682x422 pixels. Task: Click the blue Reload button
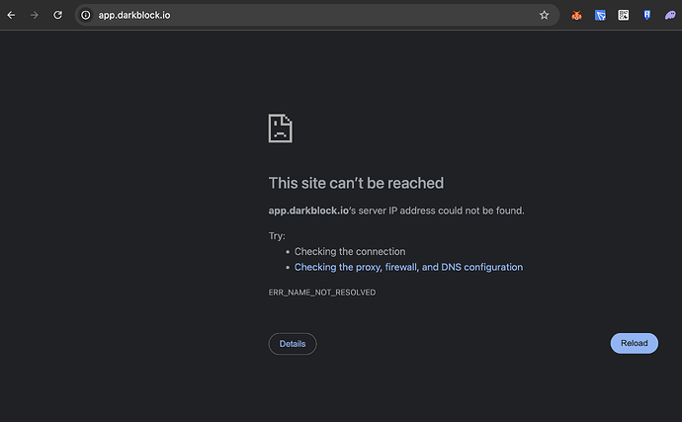tap(635, 343)
